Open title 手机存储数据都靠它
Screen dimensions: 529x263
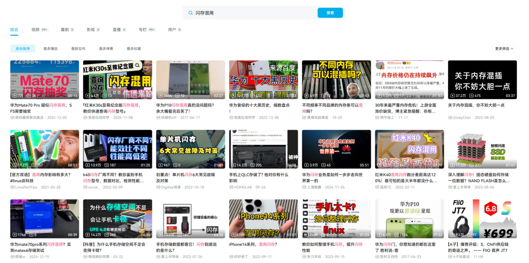(x=186, y=247)
